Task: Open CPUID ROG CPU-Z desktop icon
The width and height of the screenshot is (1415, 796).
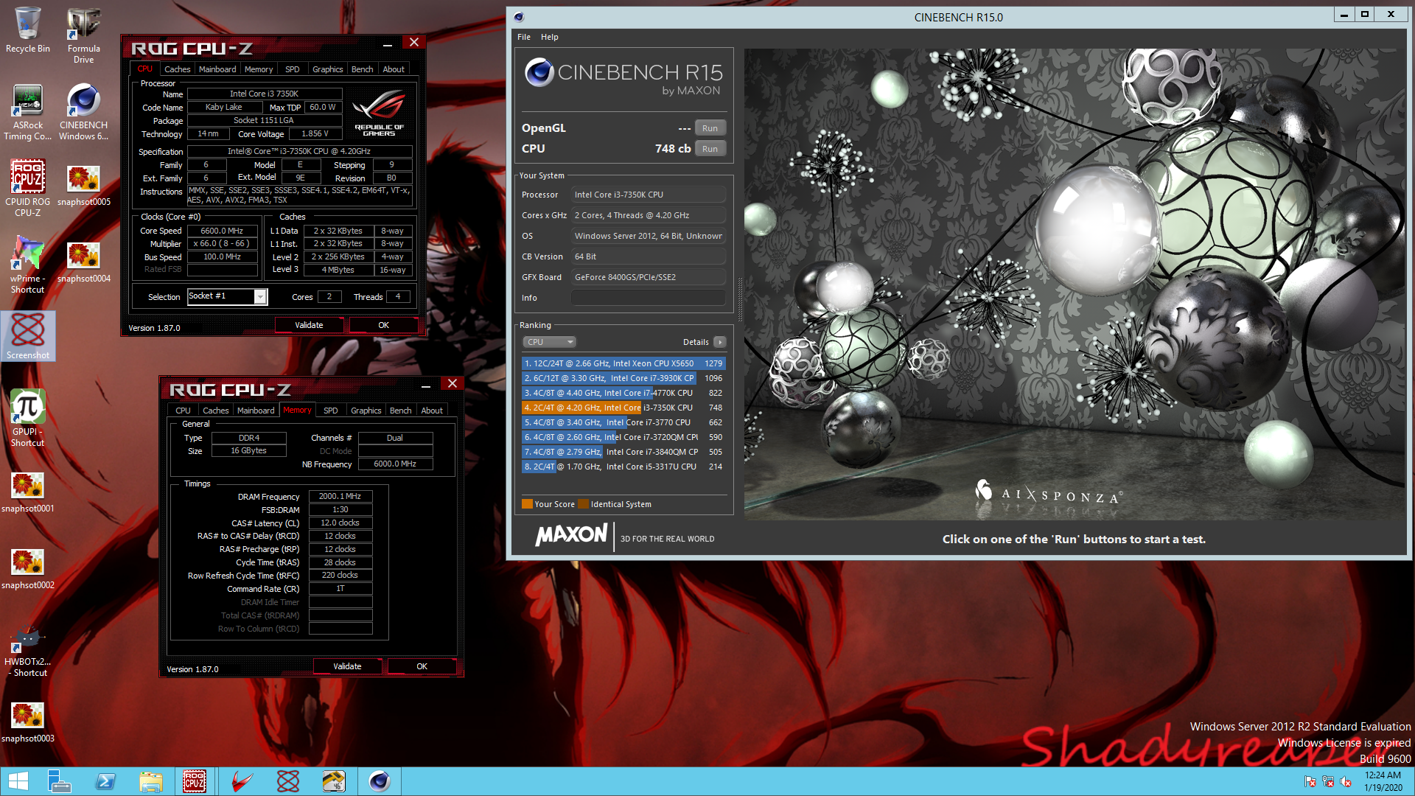Action: tap(27, 189)
